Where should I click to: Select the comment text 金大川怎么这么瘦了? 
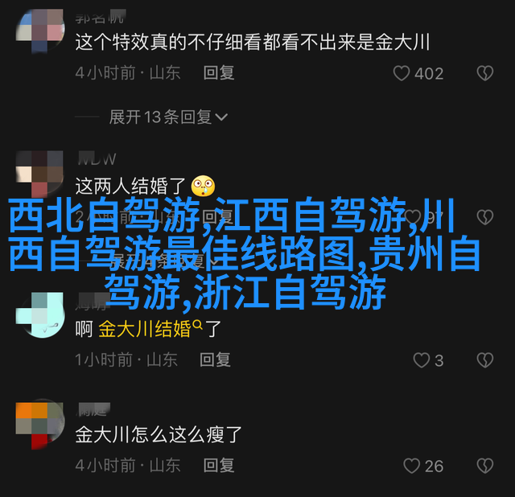pyautogui.click(x=159, y=434)
